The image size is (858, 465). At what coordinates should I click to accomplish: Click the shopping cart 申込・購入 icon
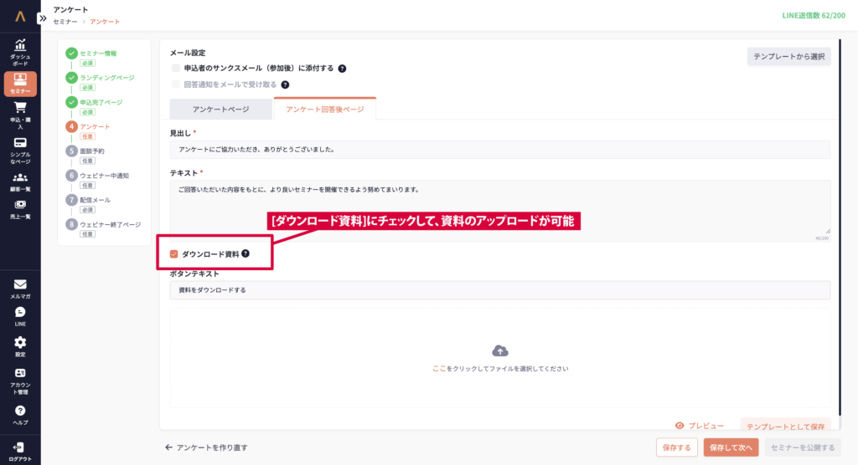click(x=20, y=108)
